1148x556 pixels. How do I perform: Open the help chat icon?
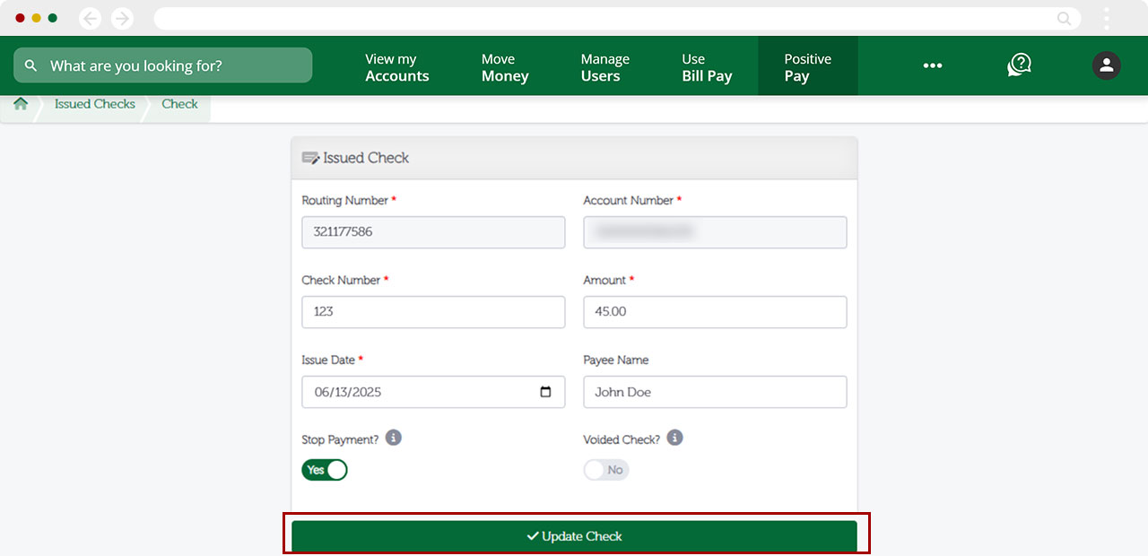click(x=1019, y=65)
